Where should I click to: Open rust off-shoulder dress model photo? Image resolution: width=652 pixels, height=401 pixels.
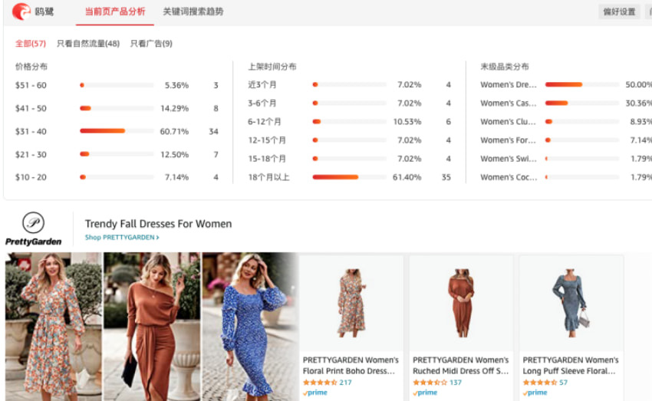tap(152, 327)
